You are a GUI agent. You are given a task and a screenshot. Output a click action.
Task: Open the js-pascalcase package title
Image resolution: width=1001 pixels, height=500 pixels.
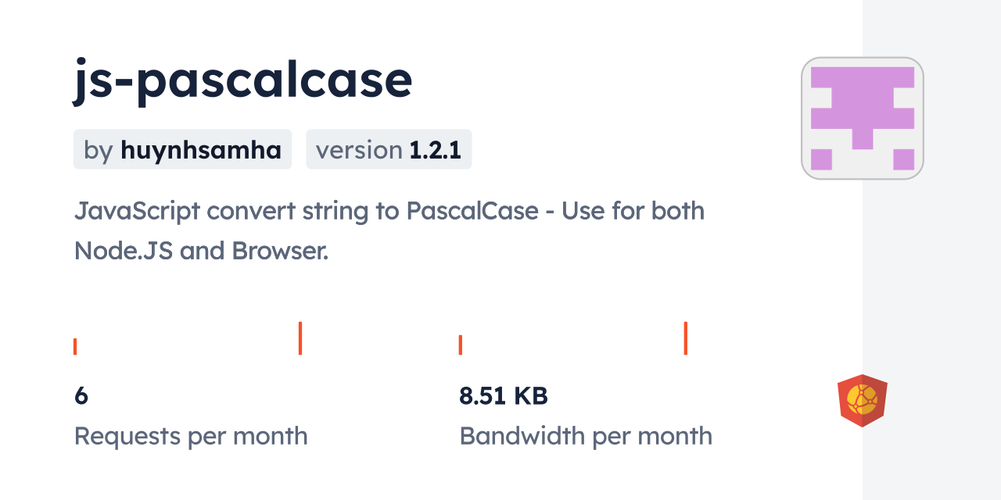tap(242, 80)
